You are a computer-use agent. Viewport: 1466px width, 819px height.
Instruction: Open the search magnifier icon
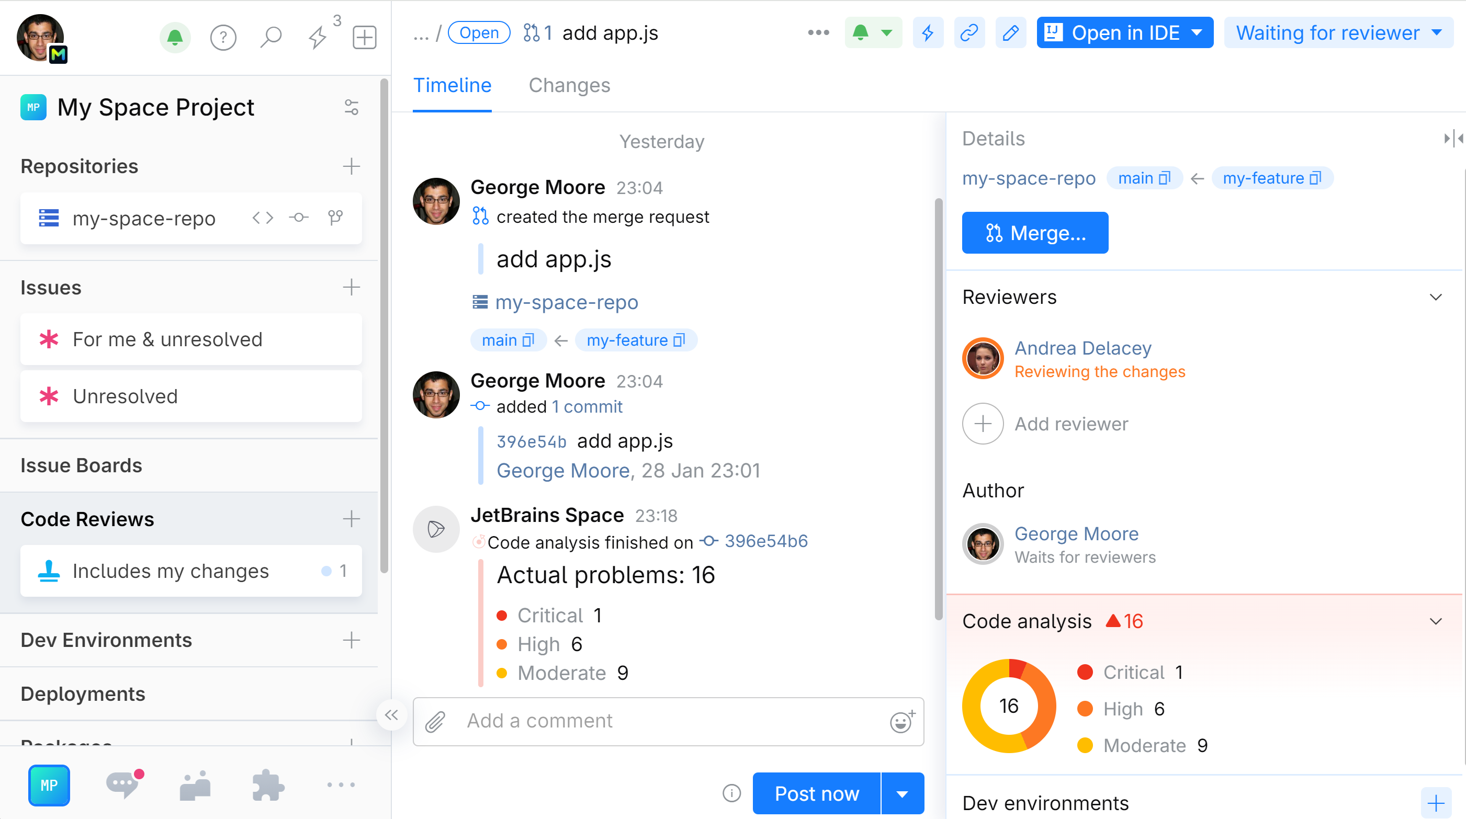tap(271, 38)
